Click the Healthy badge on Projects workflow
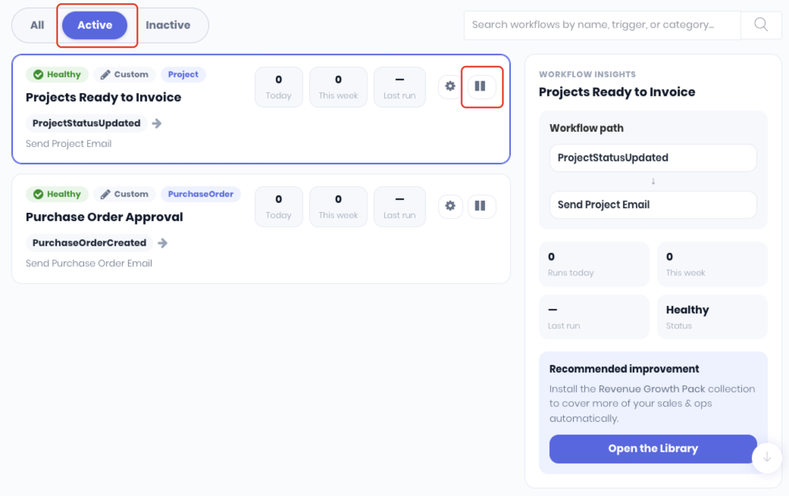The width and height of the screenshot is (789, 496). 57,74
